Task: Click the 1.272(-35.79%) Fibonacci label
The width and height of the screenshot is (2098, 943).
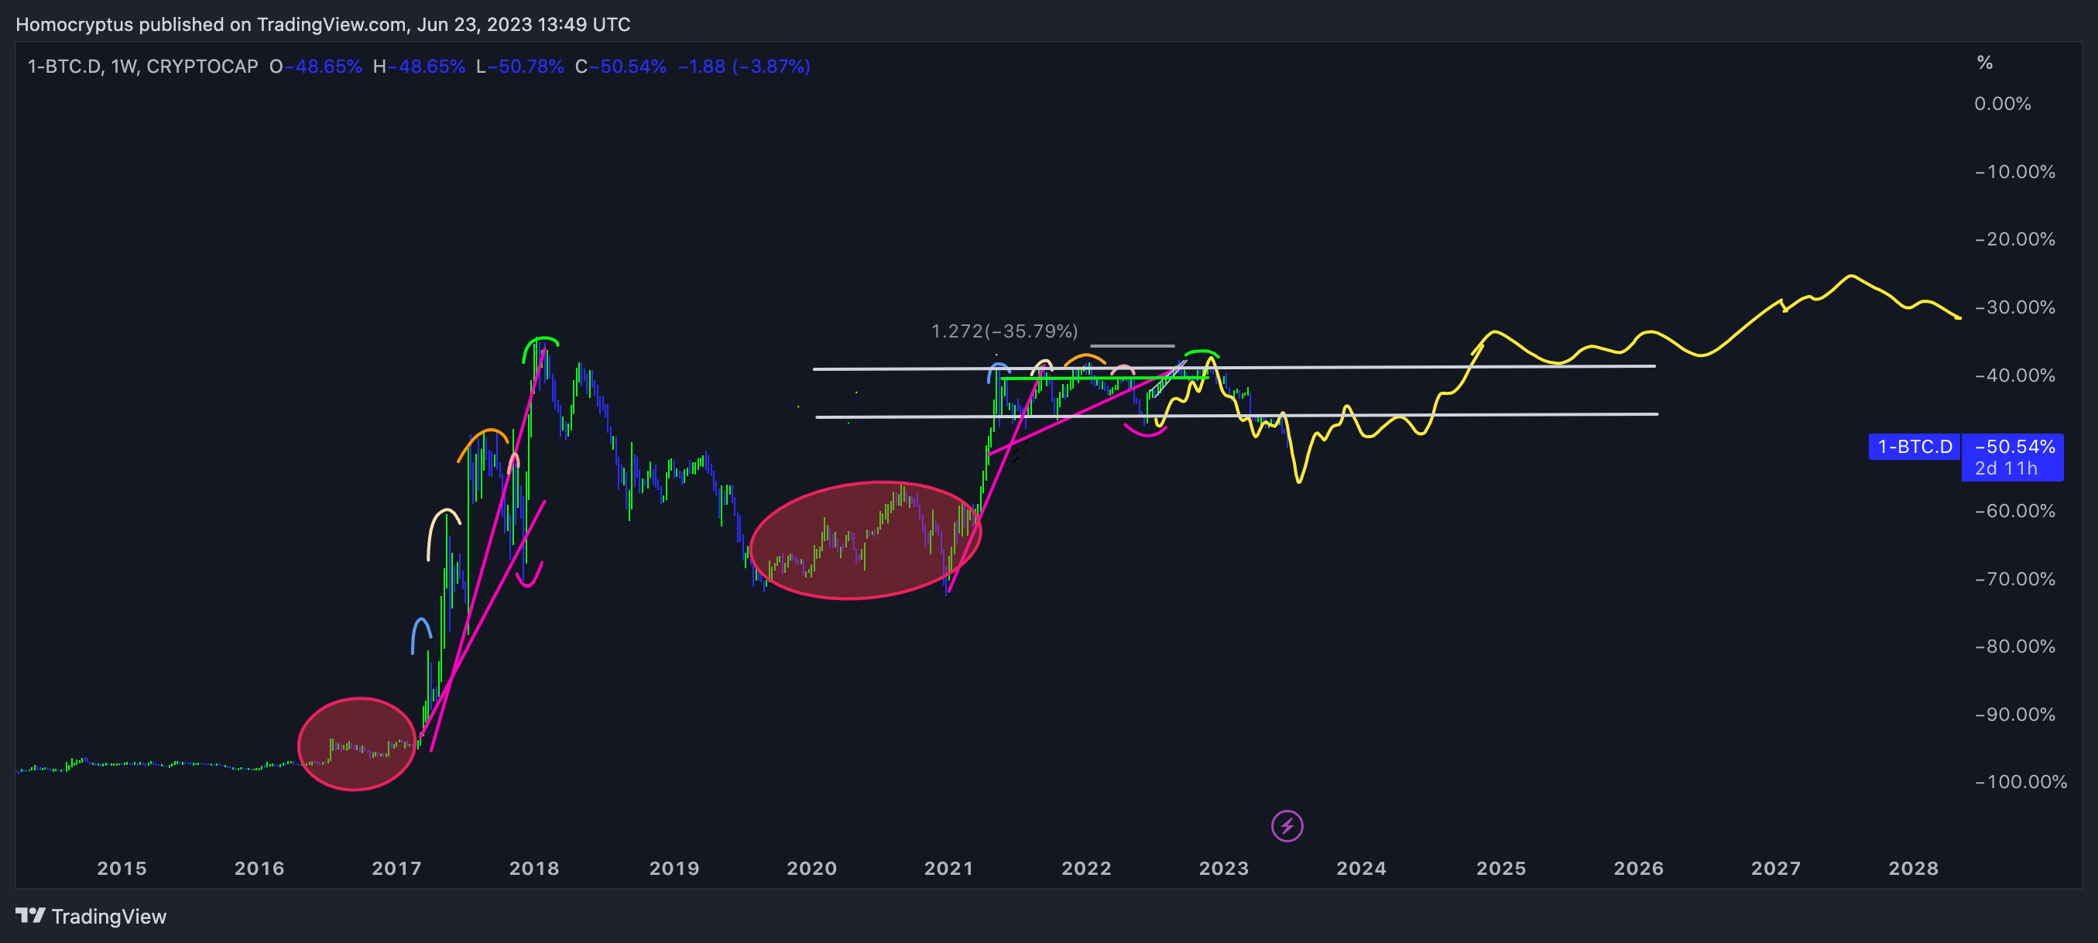Action: click(x=1004, y=331)
